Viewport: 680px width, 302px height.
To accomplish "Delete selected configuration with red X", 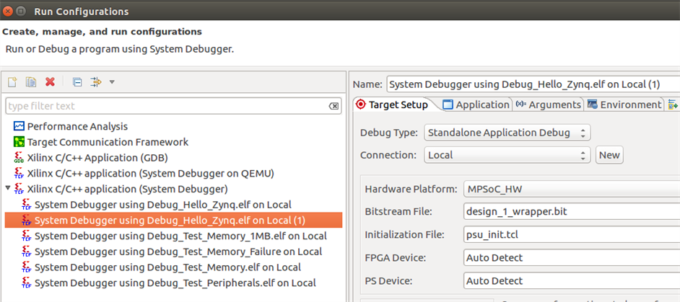I will click(50, 82).
